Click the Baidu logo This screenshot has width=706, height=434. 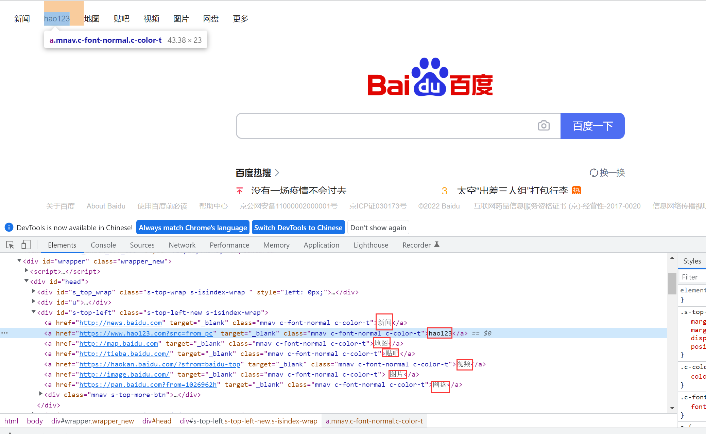pos(430,77)
